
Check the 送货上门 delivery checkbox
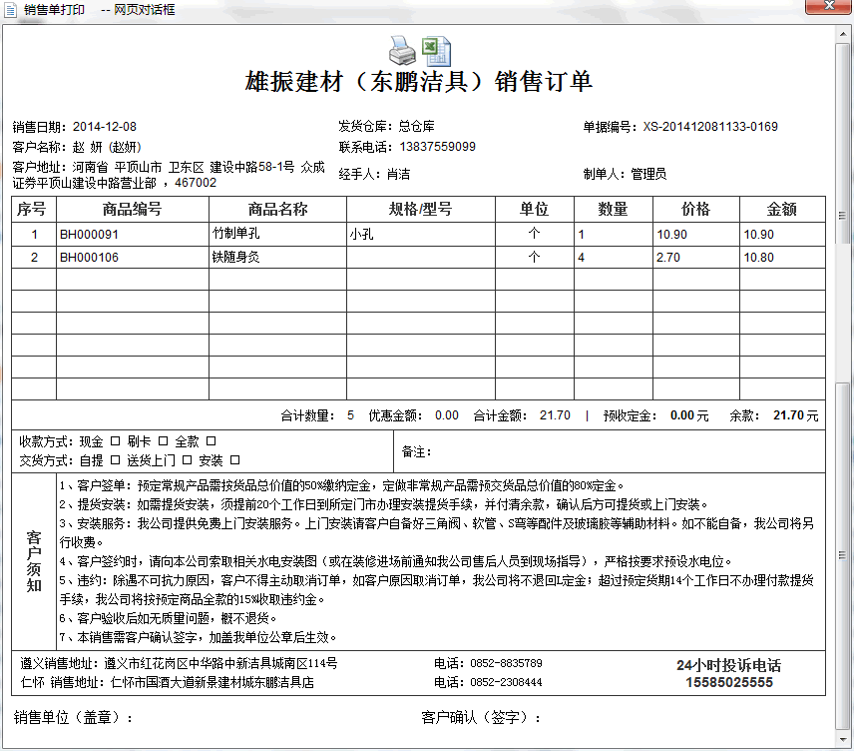[x=187, y=459]
